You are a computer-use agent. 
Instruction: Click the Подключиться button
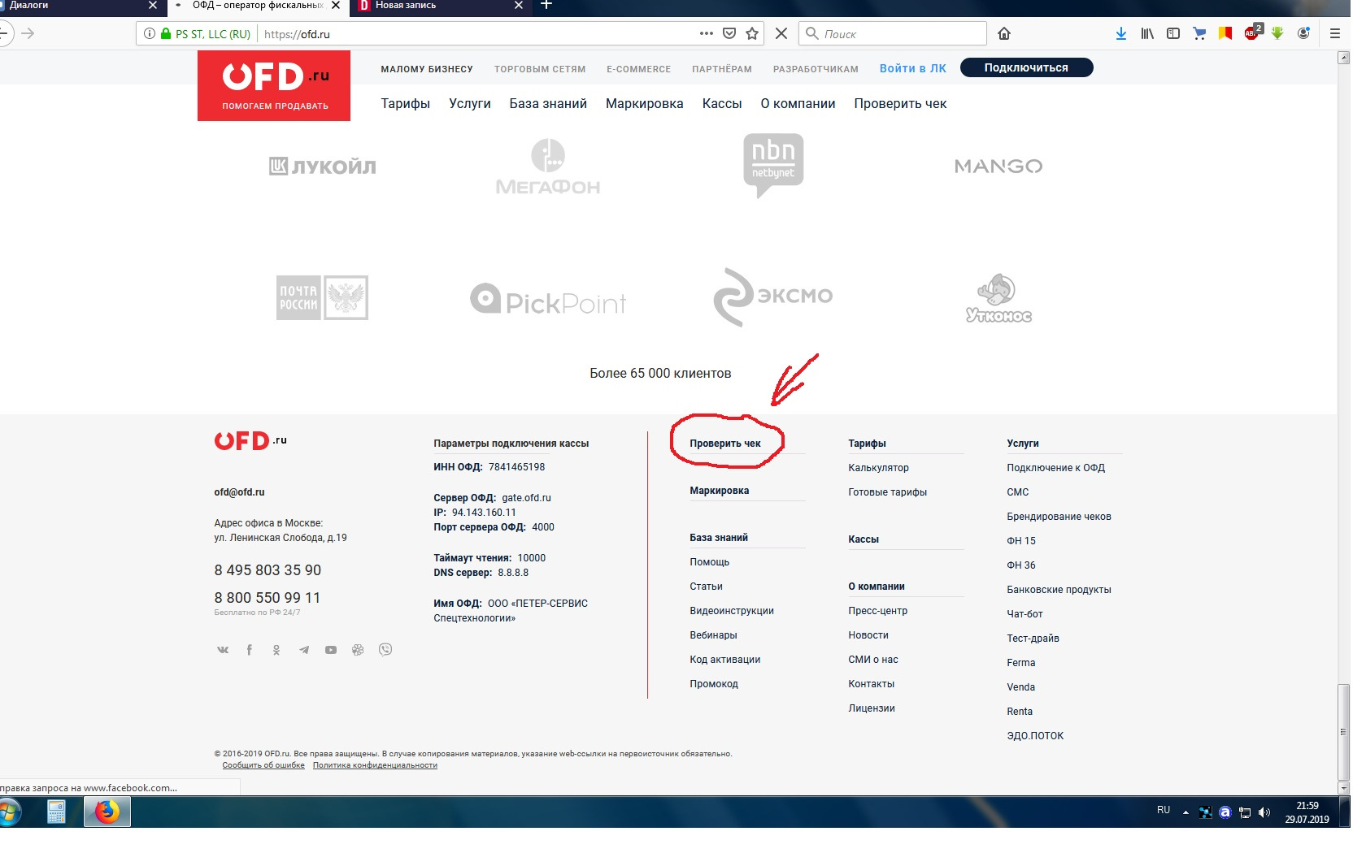point(1026,67)
